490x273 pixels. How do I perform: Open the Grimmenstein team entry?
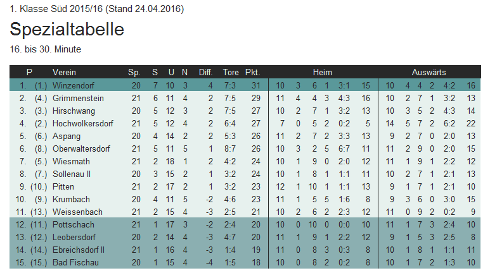(x=78, y=98)
